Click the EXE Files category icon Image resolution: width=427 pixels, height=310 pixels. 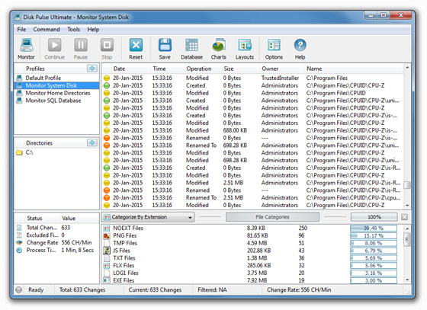107,280
